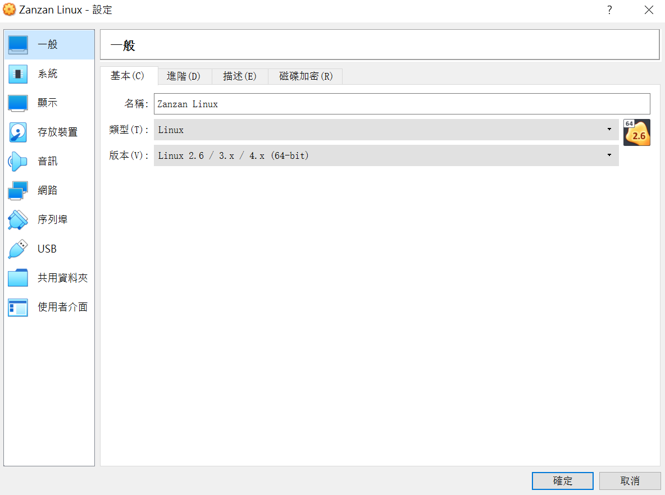Open the 顯示 (Display) screen icon

pos(18,103)
